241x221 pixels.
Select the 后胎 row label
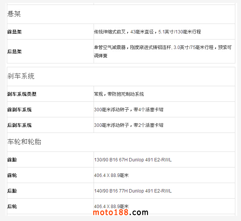[x=12, y=191]
